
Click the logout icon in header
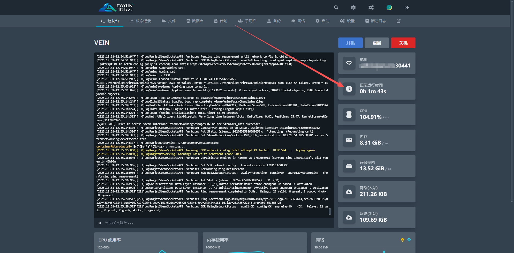(407, 7)
